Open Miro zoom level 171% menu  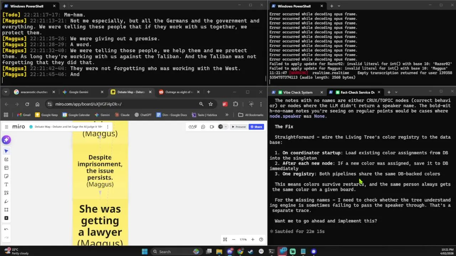pyautogui.click(x=243, y=239)
